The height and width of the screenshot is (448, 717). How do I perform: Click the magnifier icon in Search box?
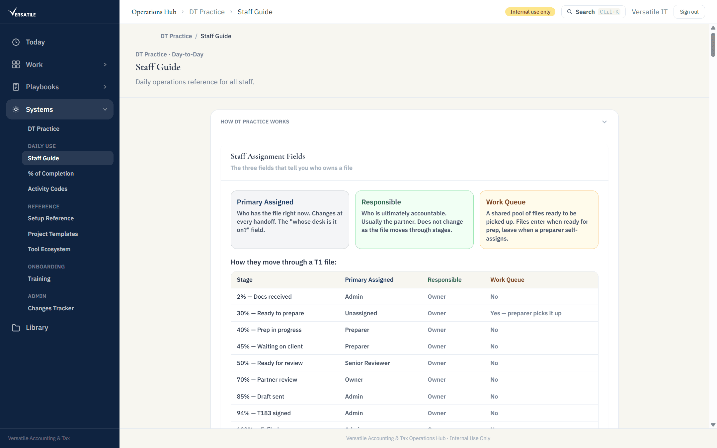(x=570, y=12)
